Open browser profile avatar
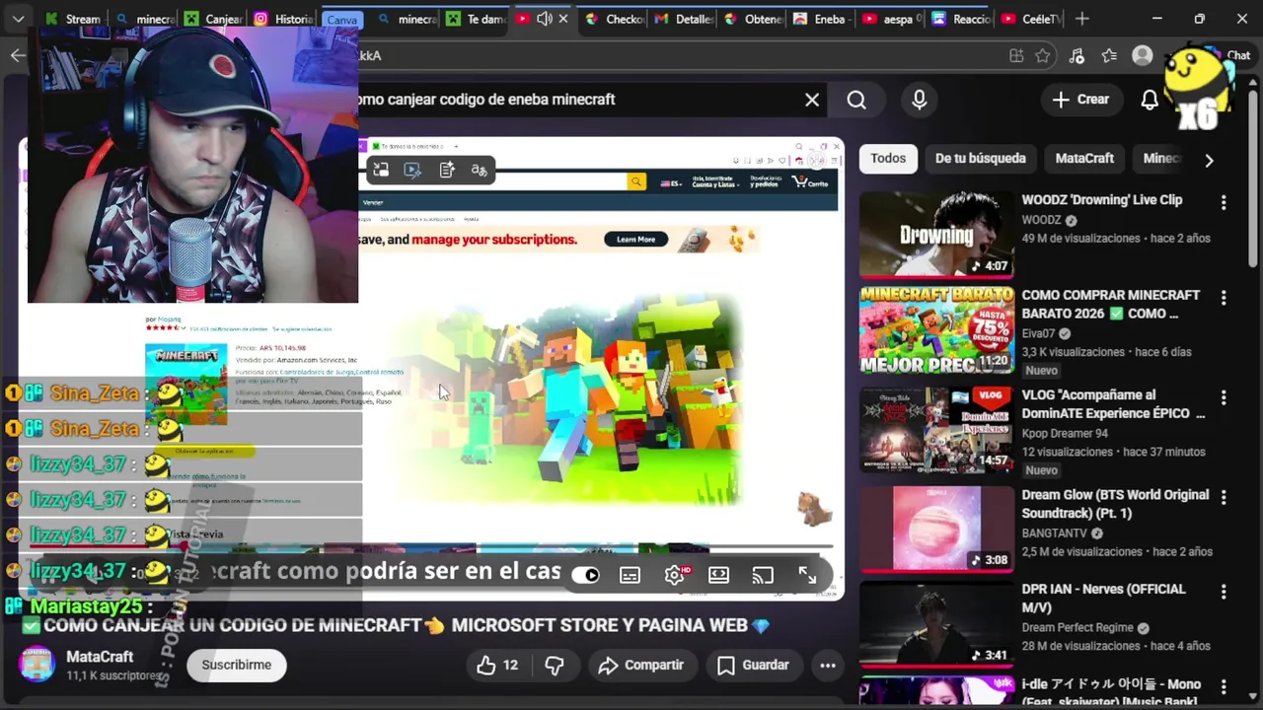The width and height of the screenshot is (1263, 710). coord(1143,56)
